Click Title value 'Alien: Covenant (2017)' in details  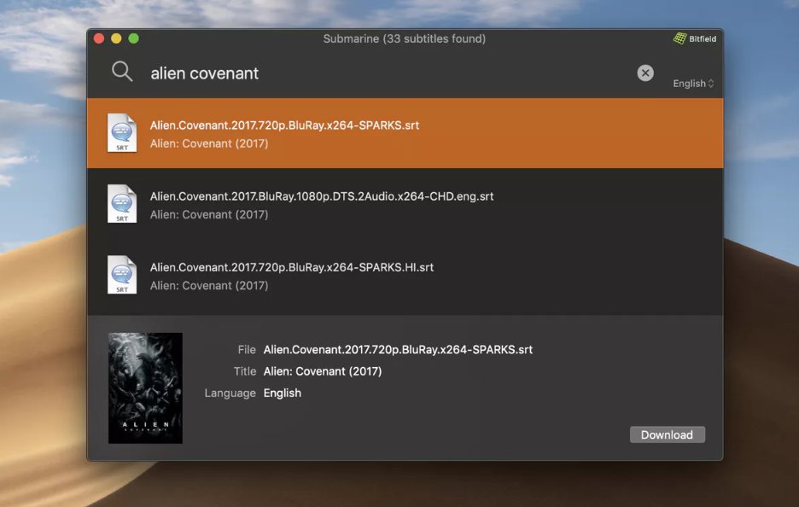click(x=322, y=371)
